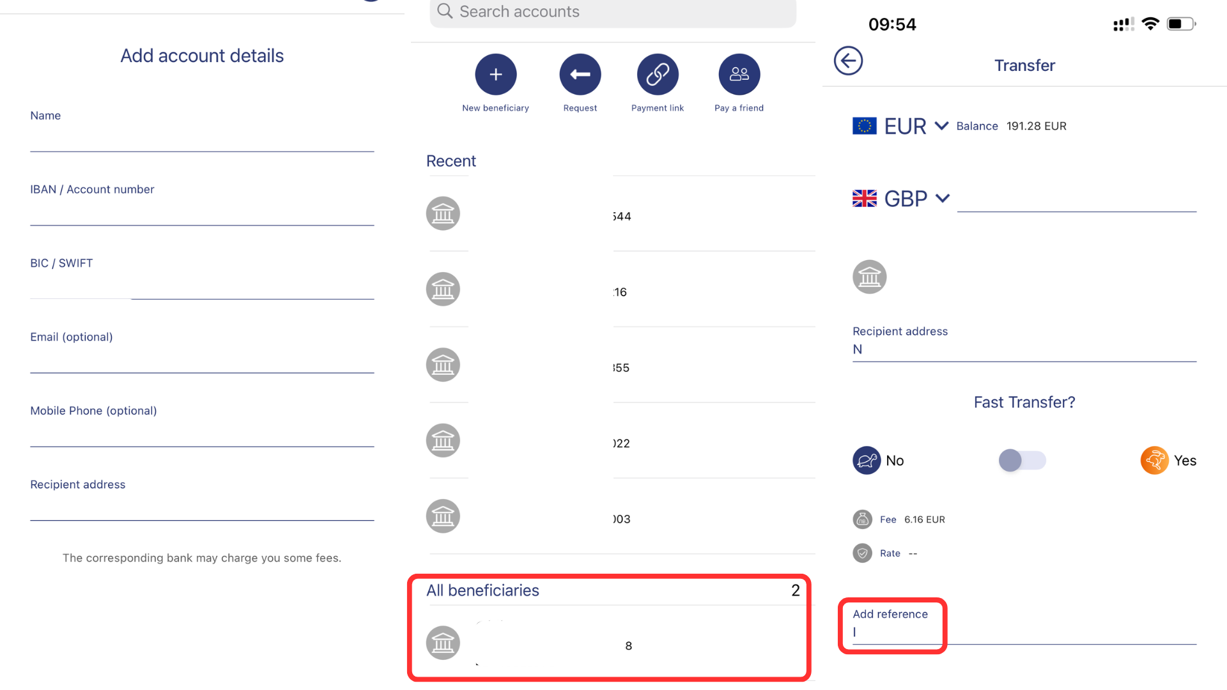
Task: Click the Add reference field
Action: click(1022, 631)
